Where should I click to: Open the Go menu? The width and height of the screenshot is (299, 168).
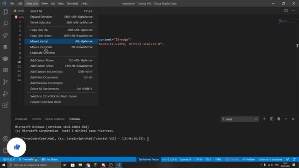pos(53,3)
